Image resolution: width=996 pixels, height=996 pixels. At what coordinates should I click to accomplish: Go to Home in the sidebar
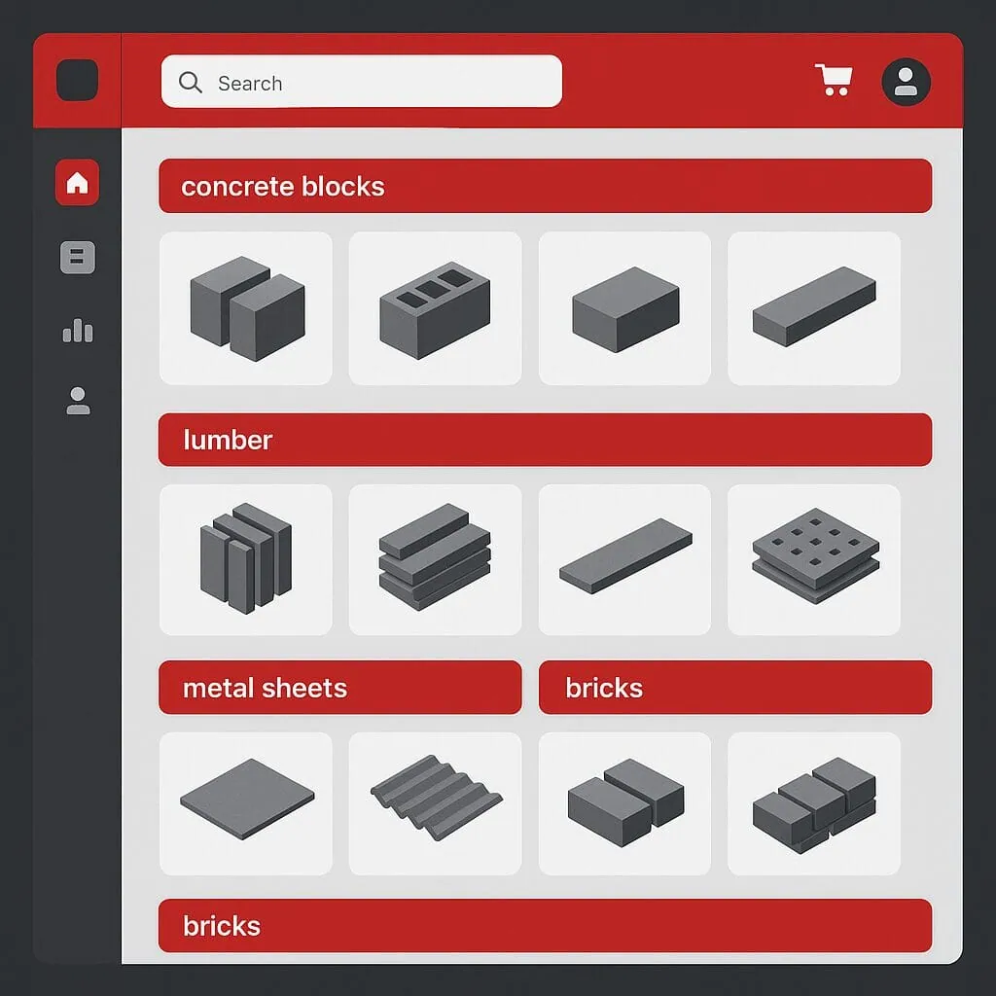point(78,182)
